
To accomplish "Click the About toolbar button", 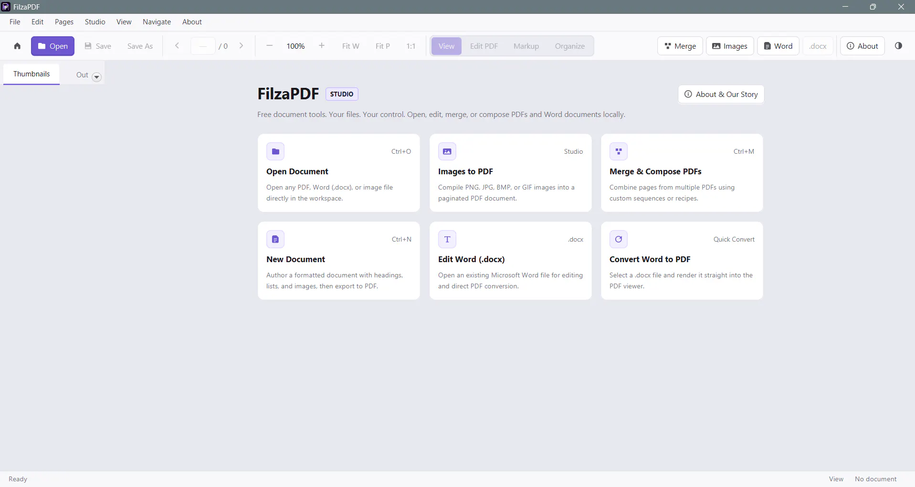I will (862, 46).
